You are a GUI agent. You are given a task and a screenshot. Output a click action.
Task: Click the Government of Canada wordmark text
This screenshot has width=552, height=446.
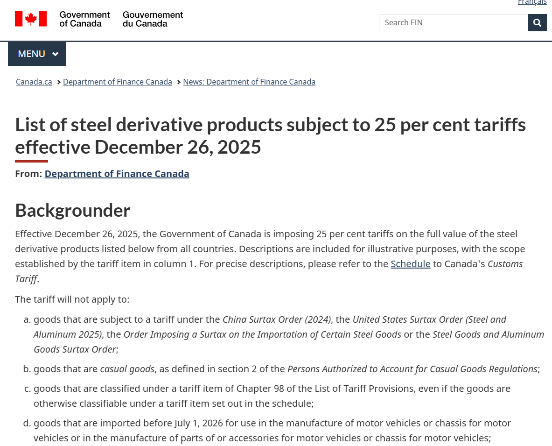click(x=84, y=19)
